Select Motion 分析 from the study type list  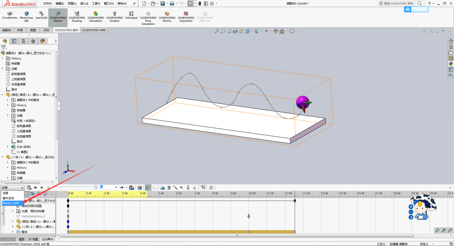[12, 203]
